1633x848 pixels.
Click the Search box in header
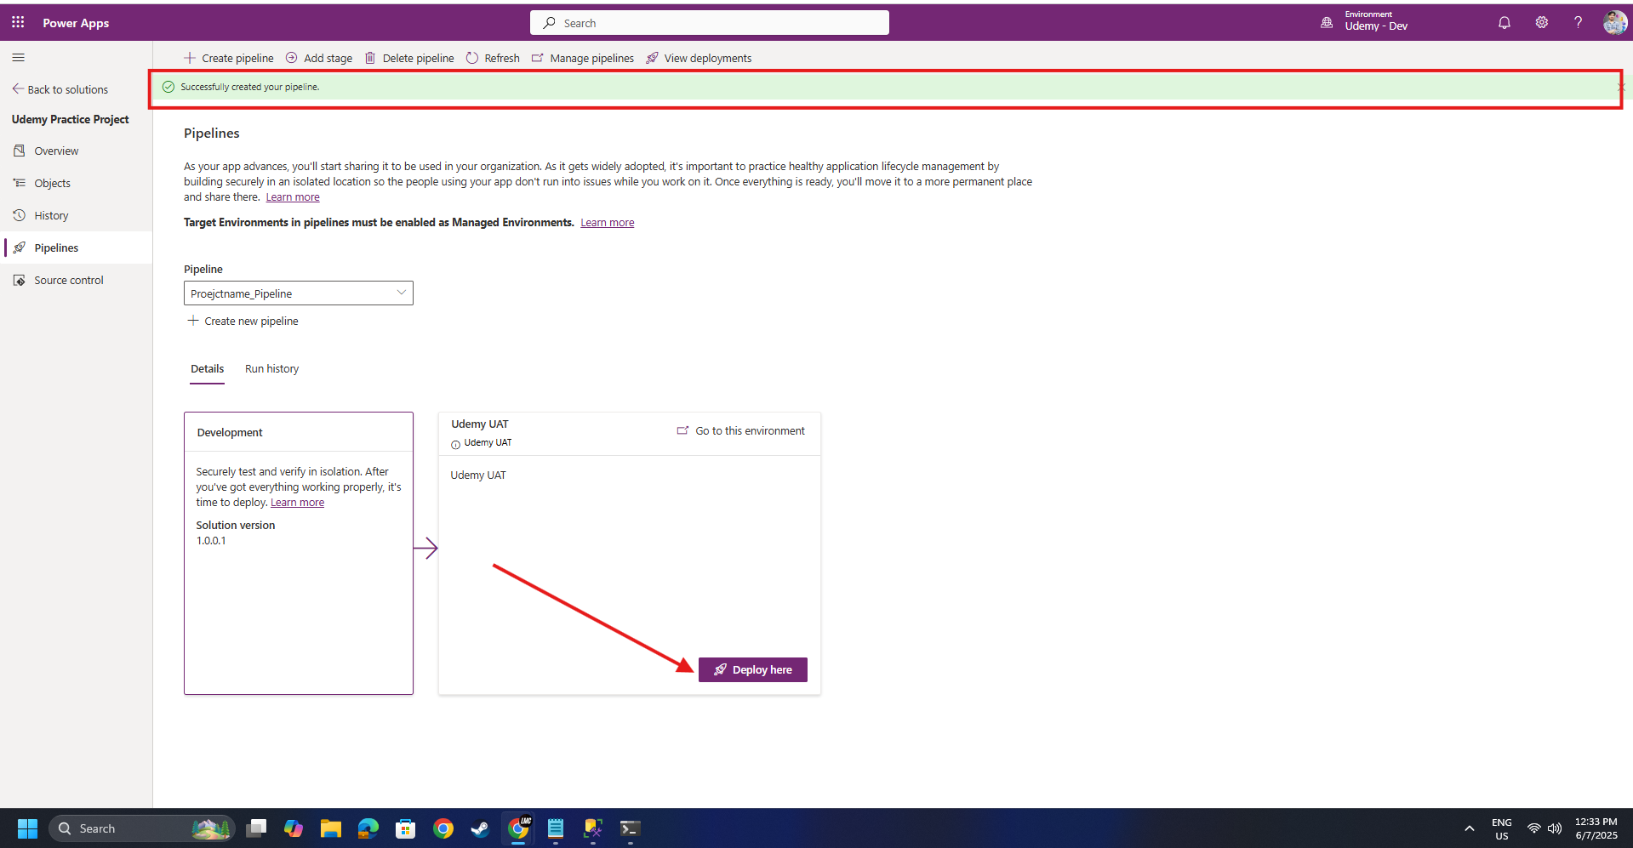(709, 23)
